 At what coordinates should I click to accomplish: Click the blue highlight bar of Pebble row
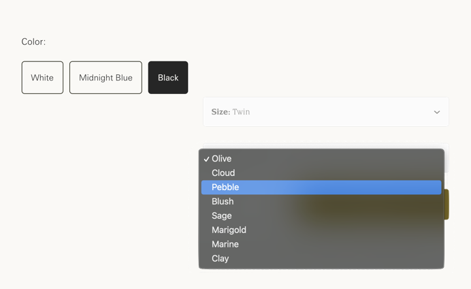click(321, 187)
